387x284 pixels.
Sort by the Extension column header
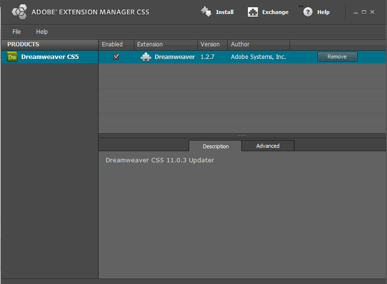point(166,44)
